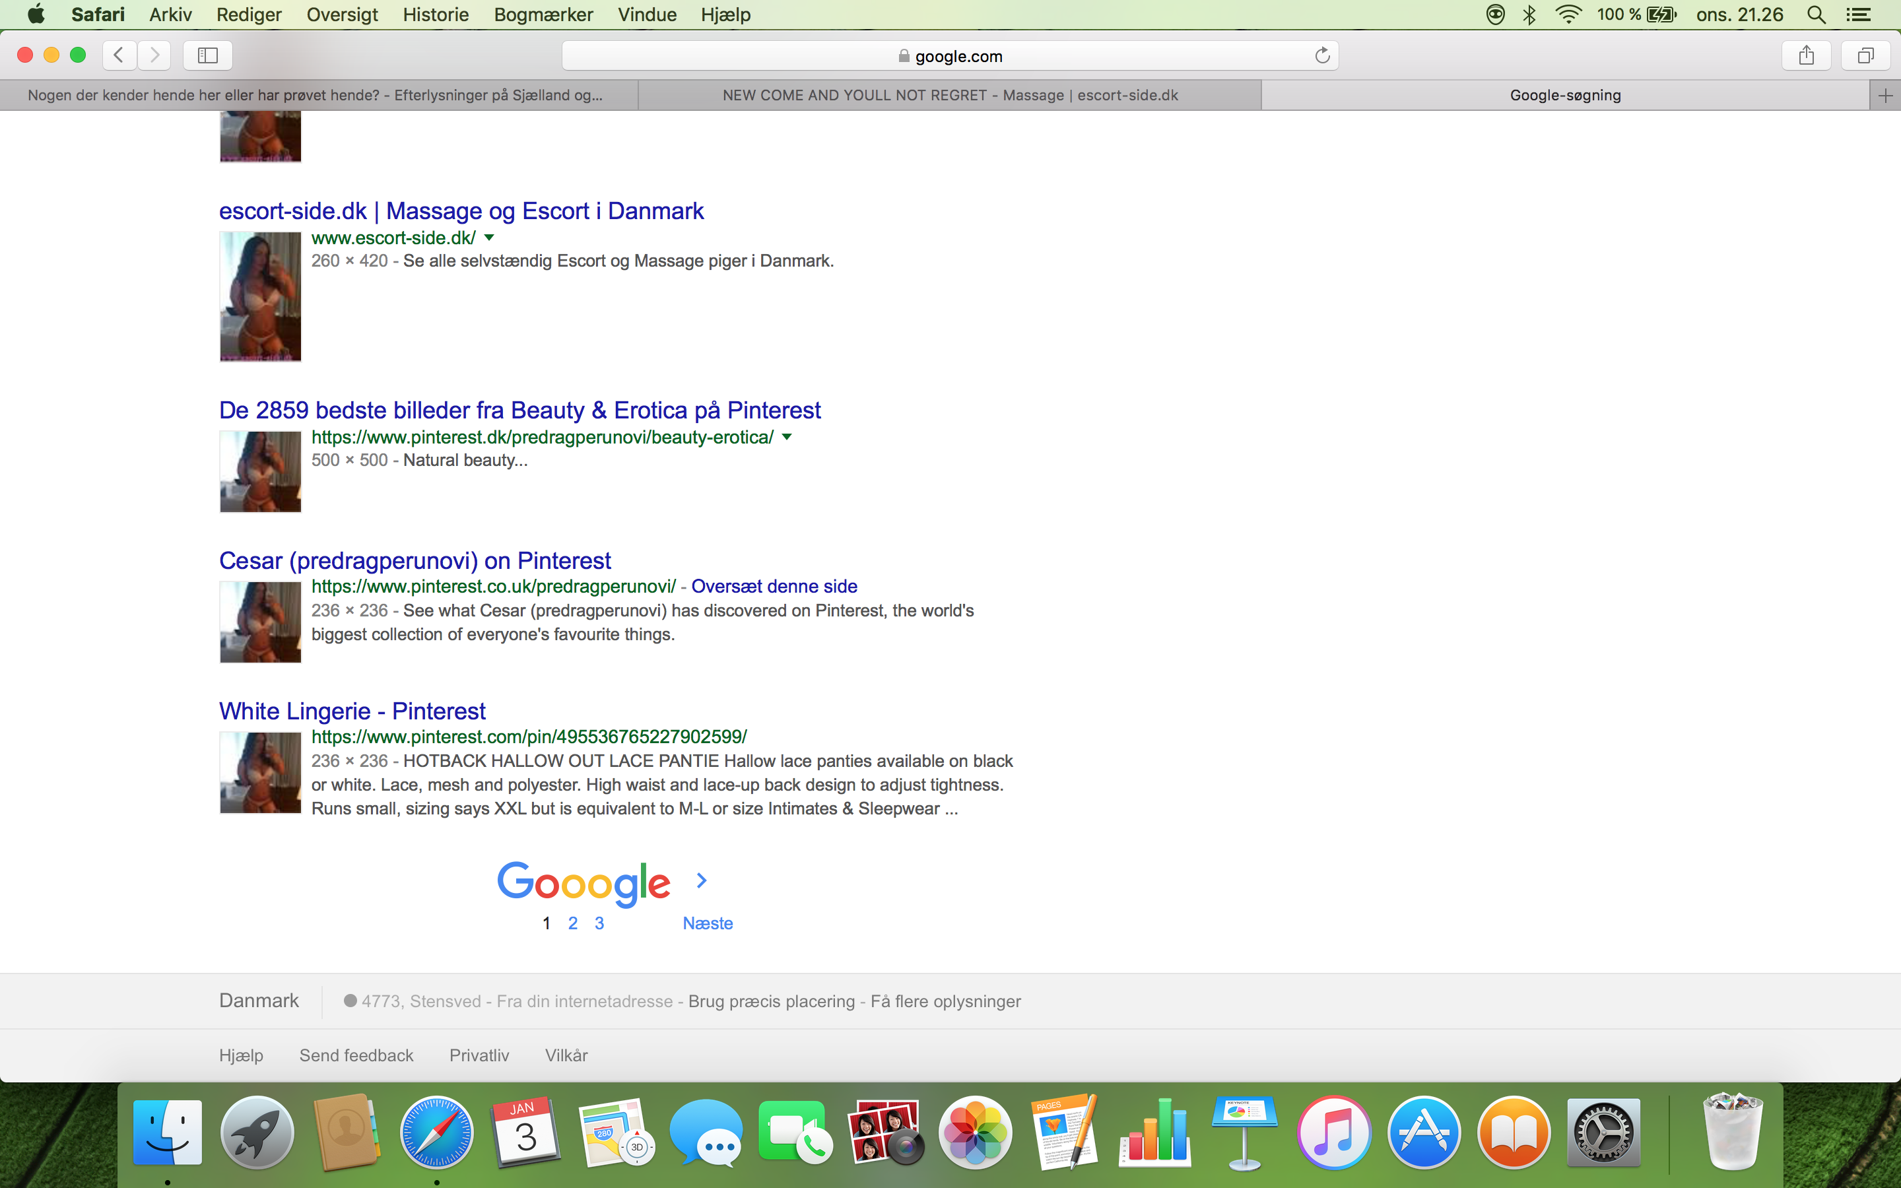Open Keynote from the Dock
The width and height of the screenshot is (1901, 1188).
coord(1244,1132)
